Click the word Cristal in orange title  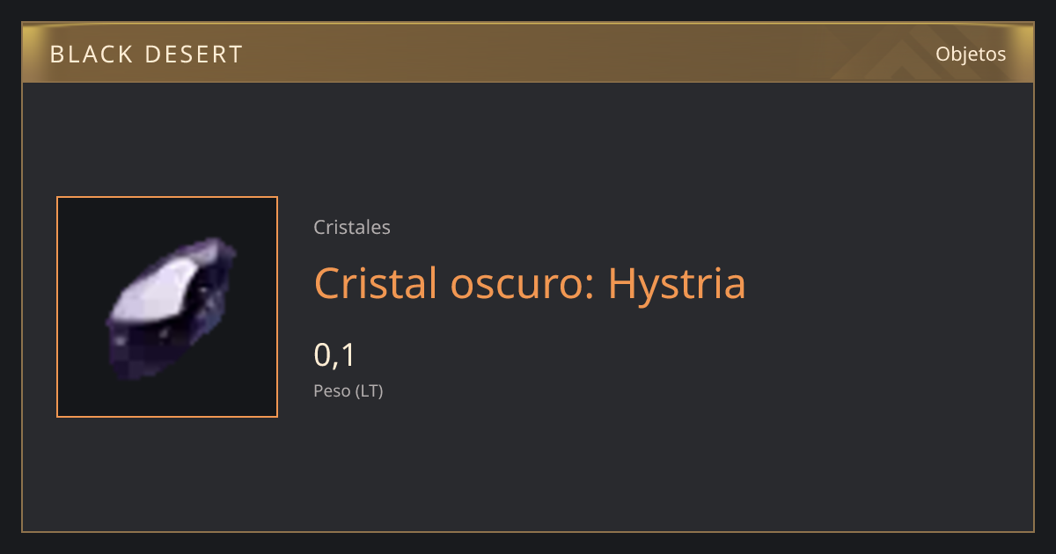(x=376, y=283)
